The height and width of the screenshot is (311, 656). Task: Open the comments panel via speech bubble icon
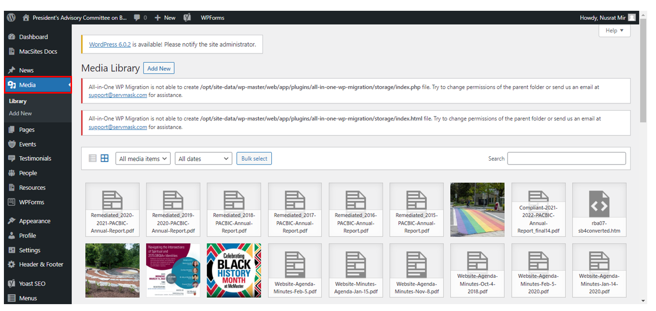(137, 18)
